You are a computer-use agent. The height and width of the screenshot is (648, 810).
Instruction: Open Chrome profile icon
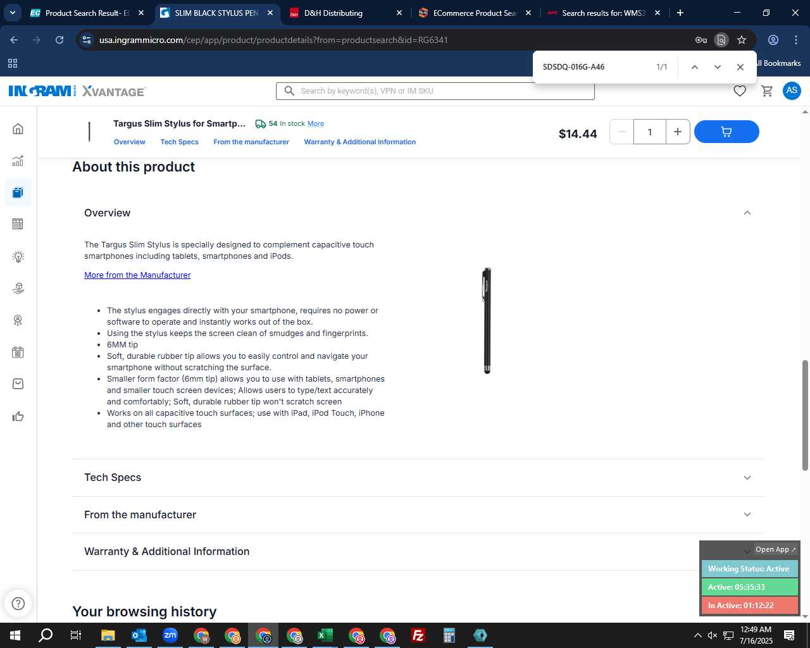tap(773, 40)
